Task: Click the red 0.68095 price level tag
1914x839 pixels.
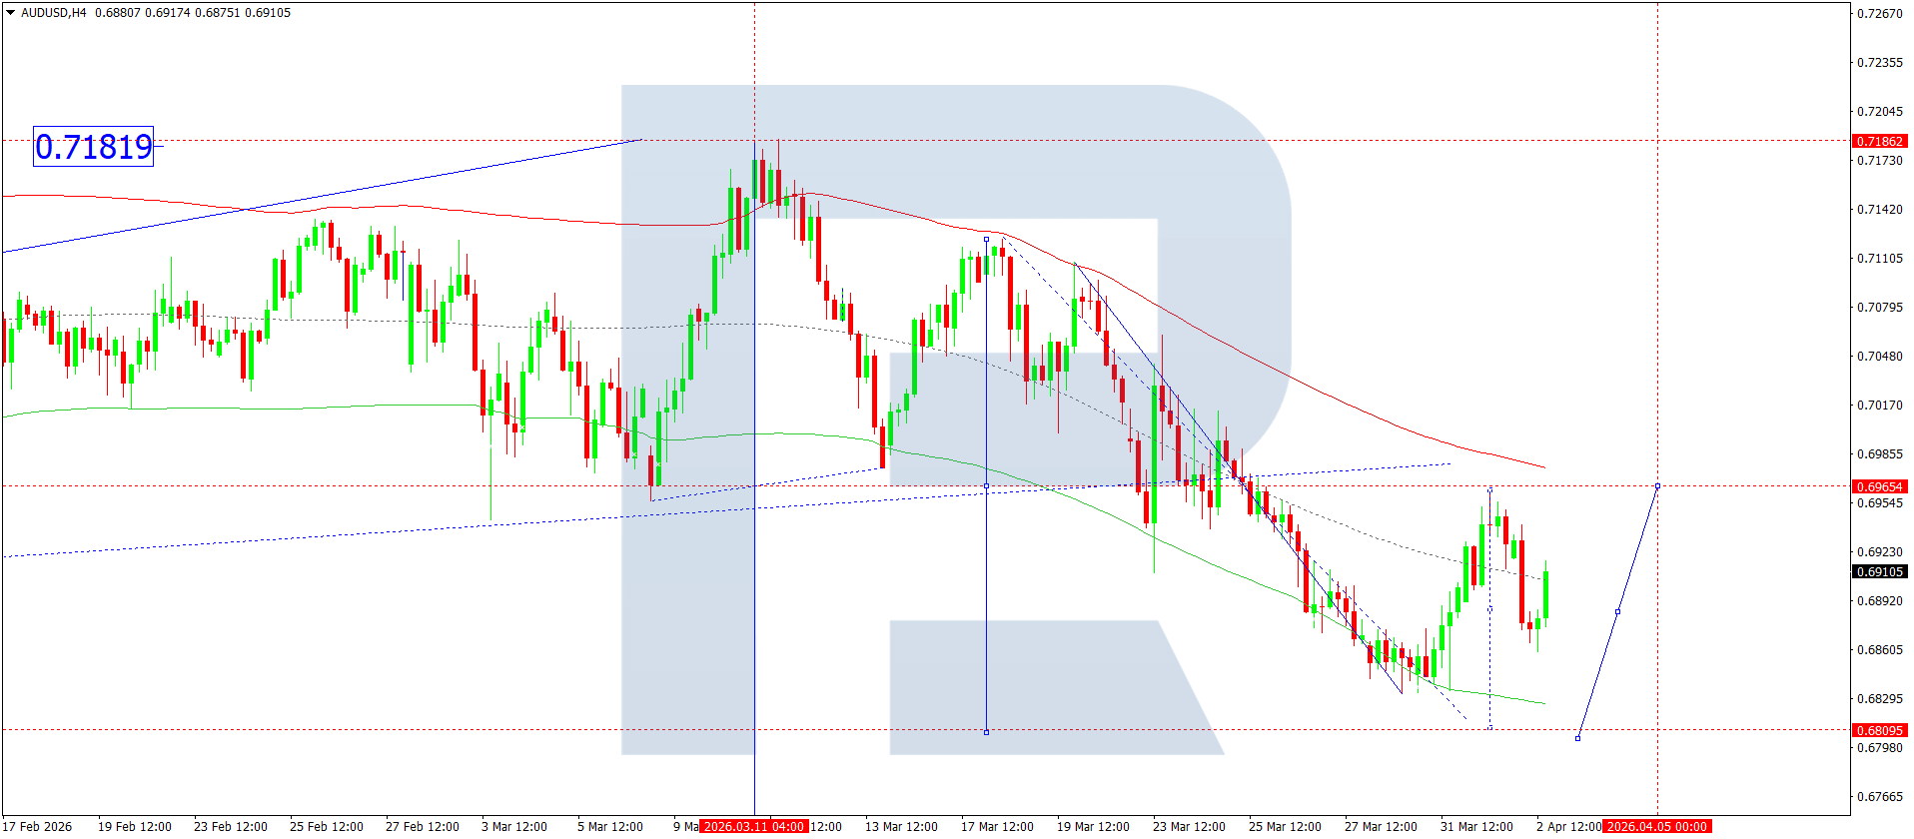Action: 1879,730
